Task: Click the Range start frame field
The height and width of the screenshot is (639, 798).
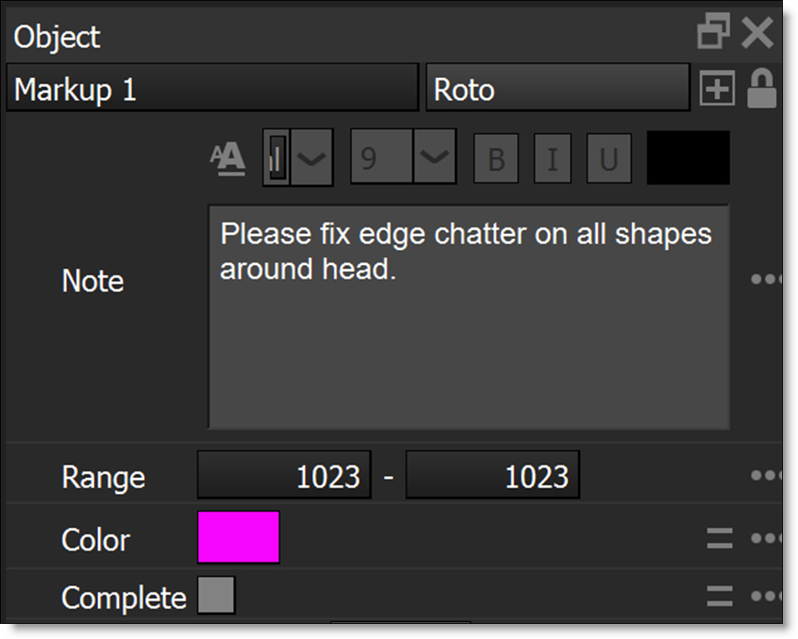Action: (284, 476)
